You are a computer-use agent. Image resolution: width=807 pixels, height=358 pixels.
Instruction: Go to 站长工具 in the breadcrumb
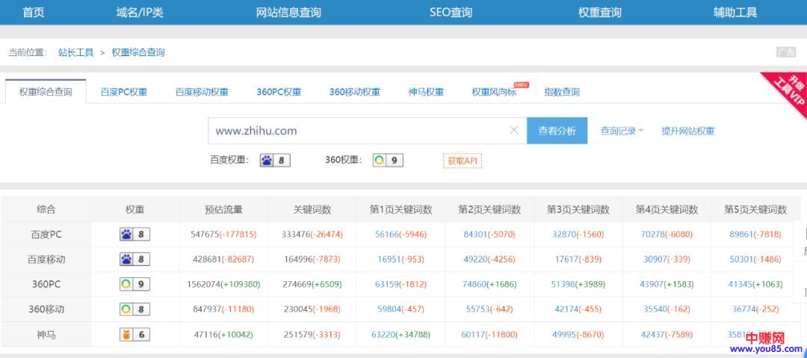76,52
